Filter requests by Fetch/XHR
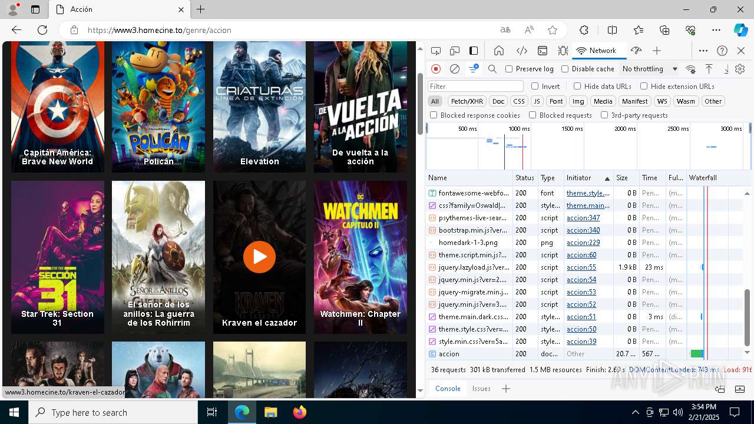 point(467,101)
